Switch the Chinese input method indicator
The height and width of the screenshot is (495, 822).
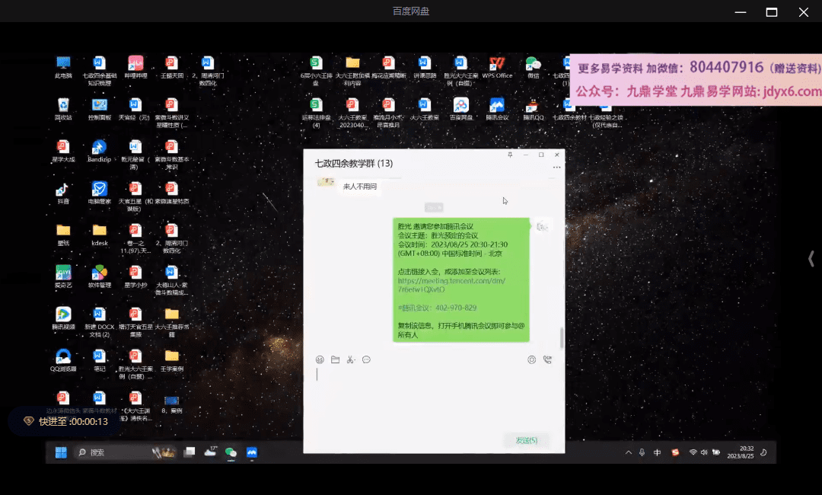click(x=658, y=452)
